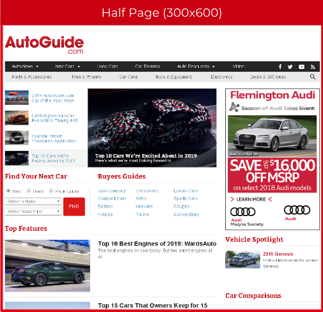
Task: Click the red FIND button
Action: [x=74, y=207]
